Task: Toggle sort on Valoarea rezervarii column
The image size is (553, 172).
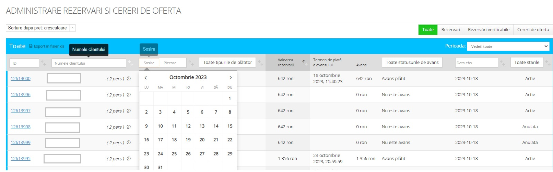Action: [x=304, y=62]
